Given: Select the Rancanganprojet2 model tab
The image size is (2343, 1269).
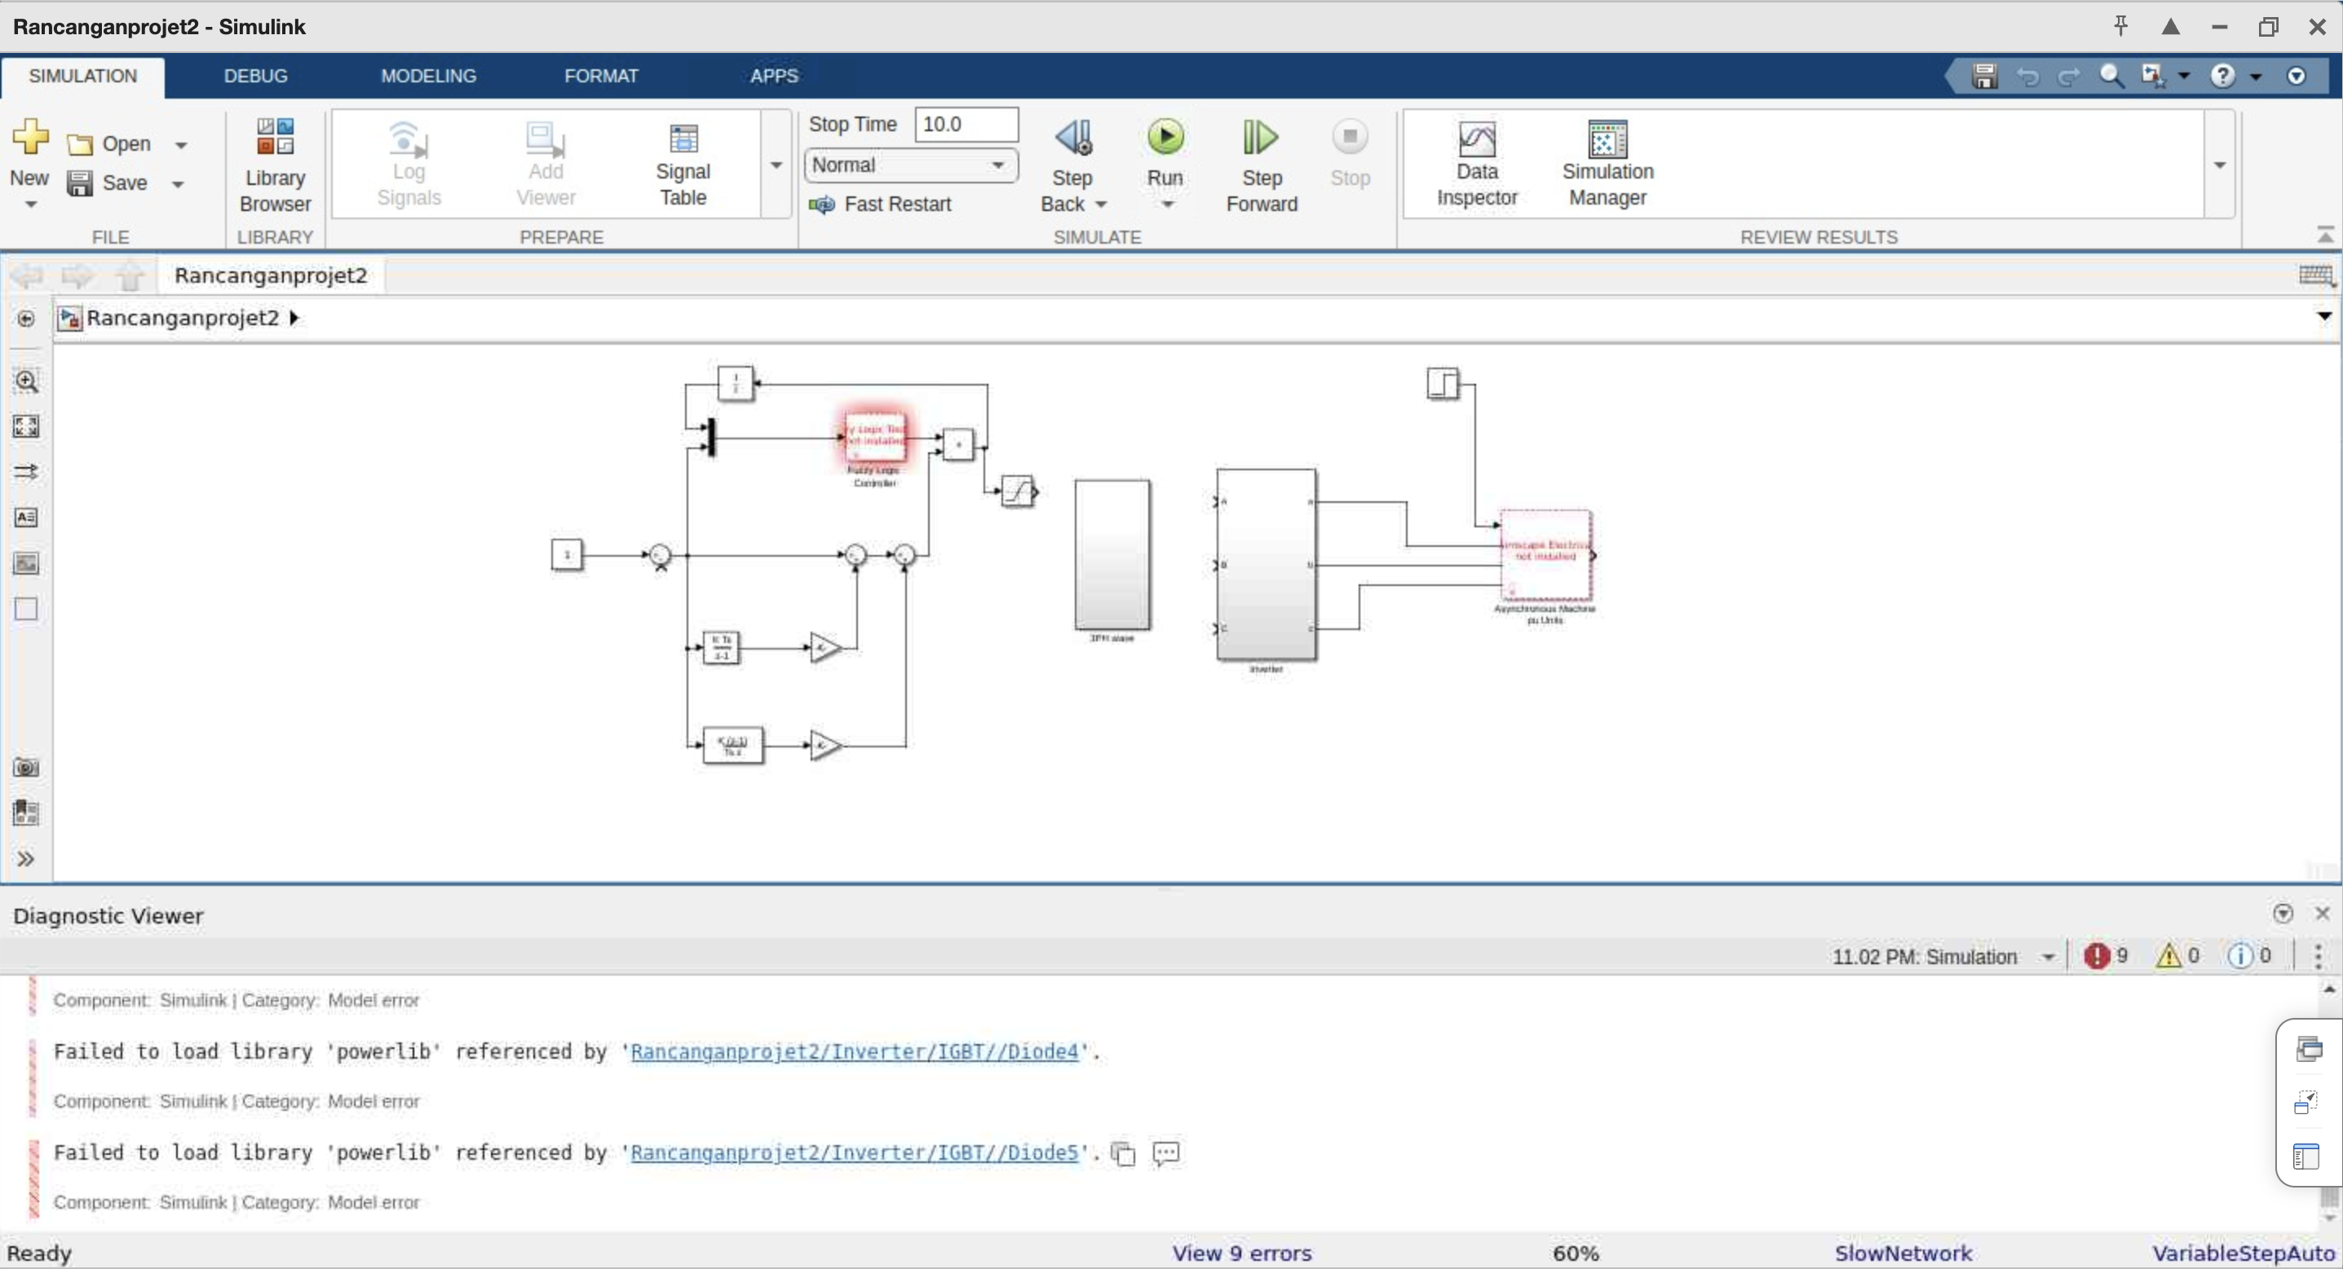Looking at the screenshot, I should (271, 275).
